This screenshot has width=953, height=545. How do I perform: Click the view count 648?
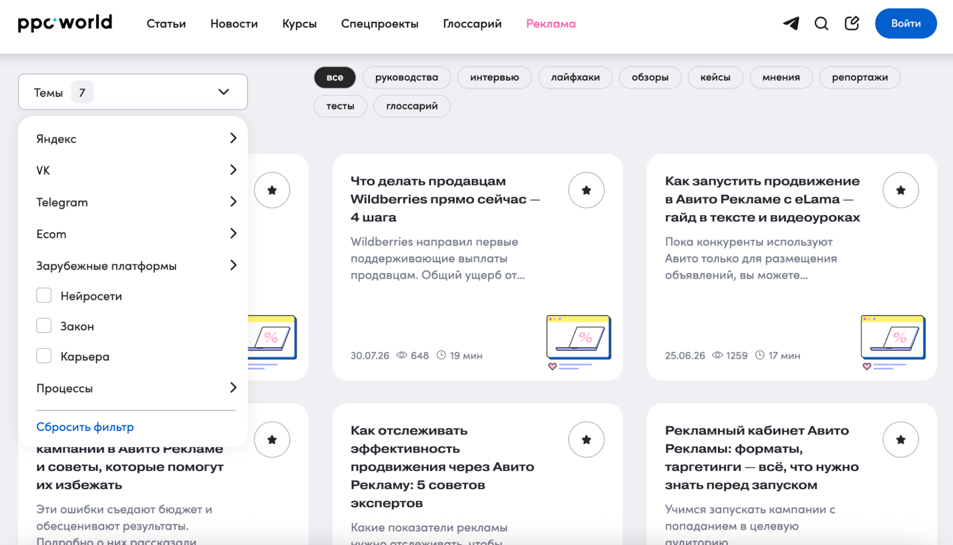412,355
